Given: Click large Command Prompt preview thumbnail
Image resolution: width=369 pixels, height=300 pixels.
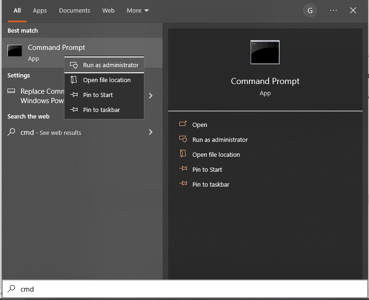Looking at the screenshot, I should [265, 52].
